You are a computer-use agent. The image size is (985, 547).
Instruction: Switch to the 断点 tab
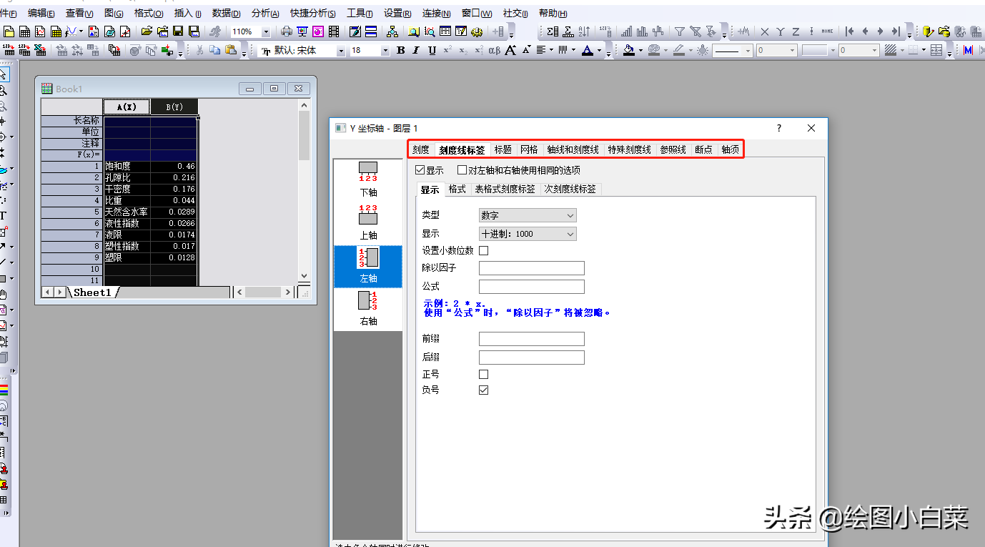(x=703, y=149)
